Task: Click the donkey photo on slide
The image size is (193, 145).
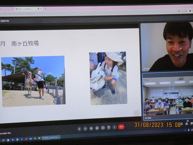Action: point(33,80)
